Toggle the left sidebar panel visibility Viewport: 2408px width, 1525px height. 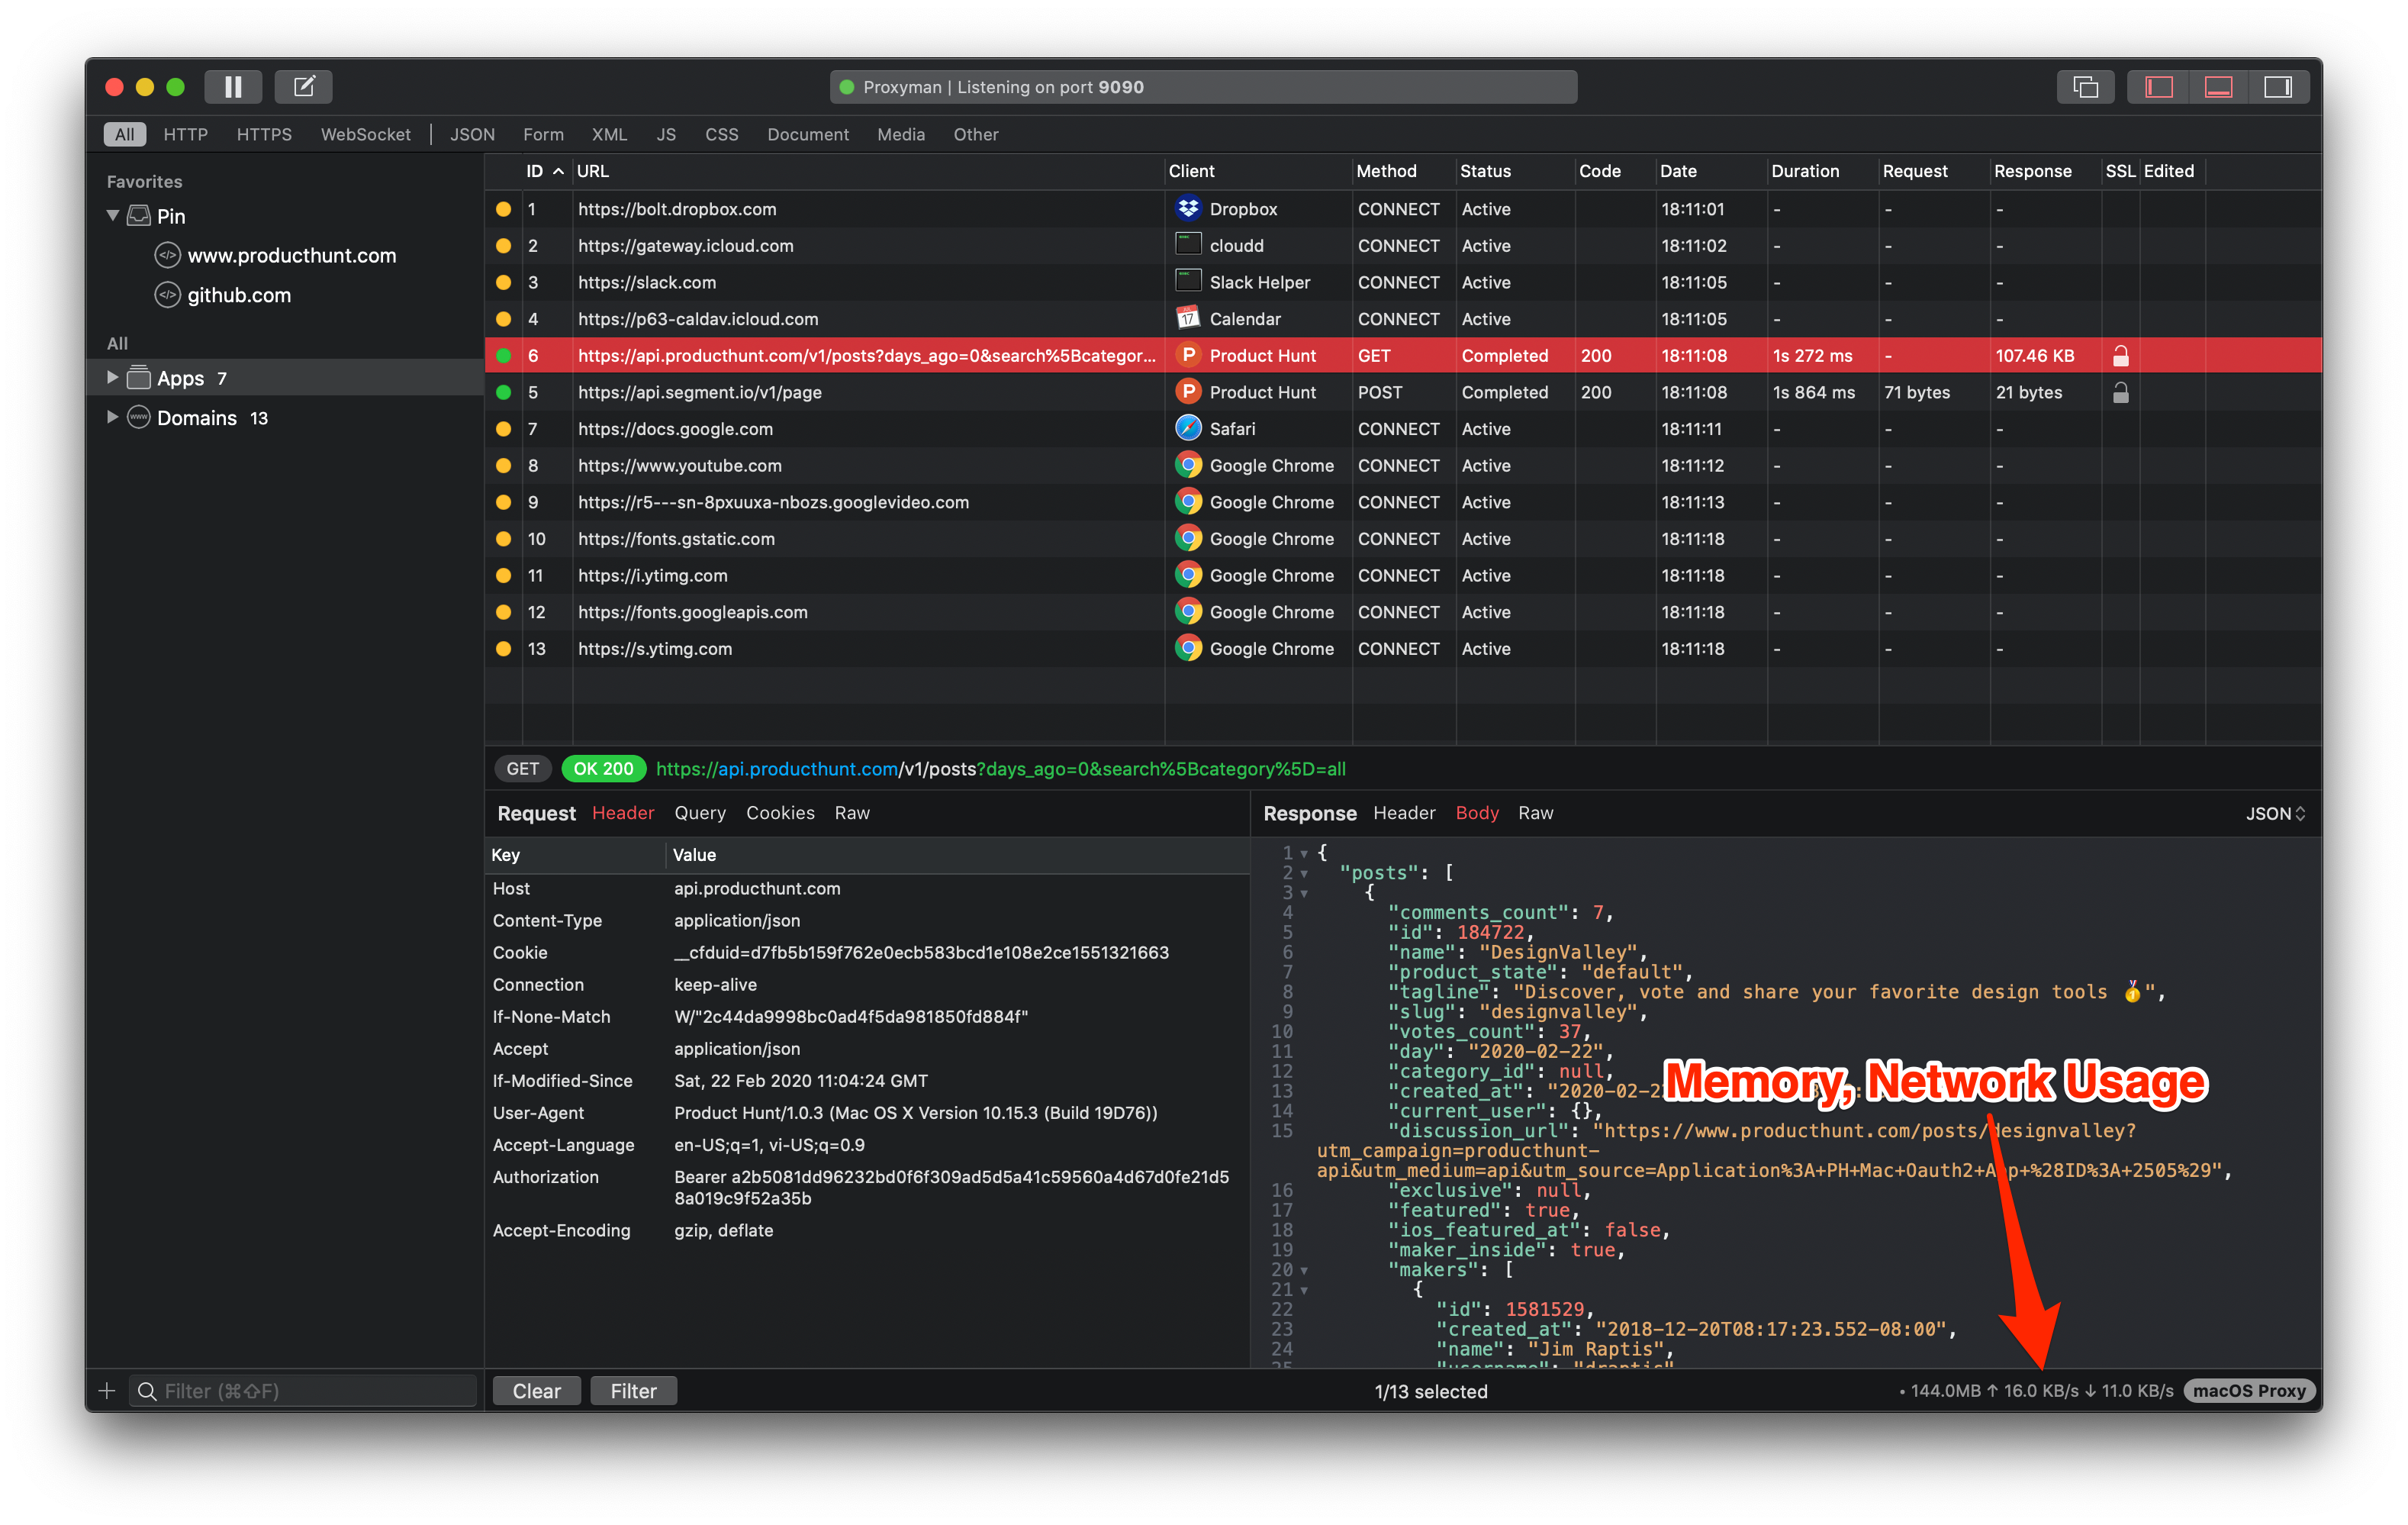(2159, 87)
